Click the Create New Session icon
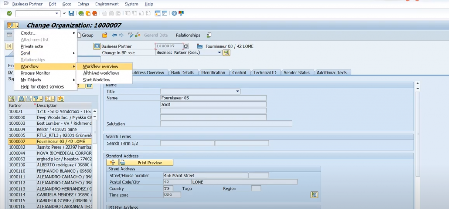Viewport: 449px width, 209px height. coord(157,13)
